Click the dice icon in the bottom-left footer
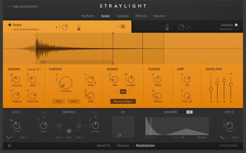The image size is (246, 153). point(10,146)
